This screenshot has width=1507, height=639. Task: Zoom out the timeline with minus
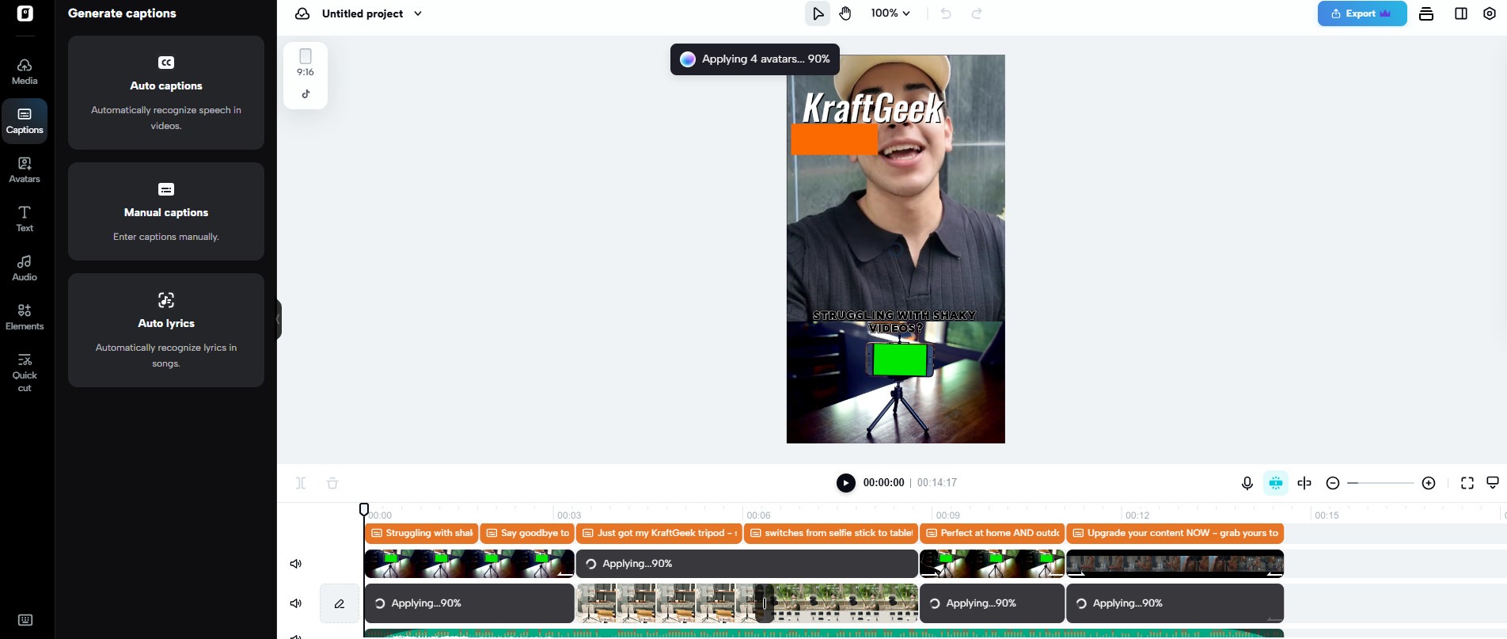click(1333, 483)
